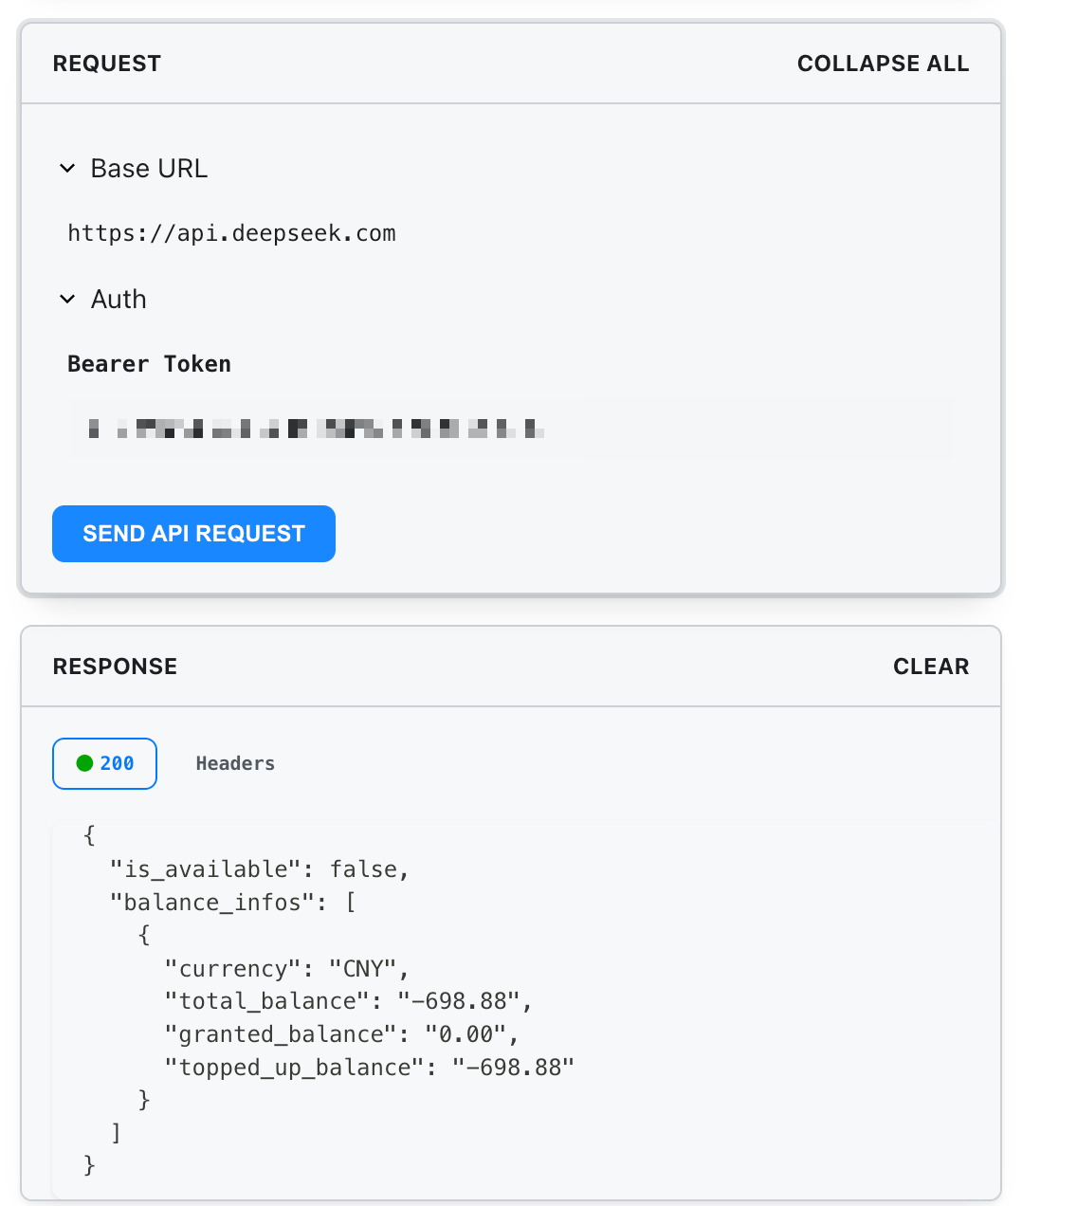Click COLLAPSE ALL in the request panel
The height and width of the screenshot is (1206, 1077).
tap(883, 64)
